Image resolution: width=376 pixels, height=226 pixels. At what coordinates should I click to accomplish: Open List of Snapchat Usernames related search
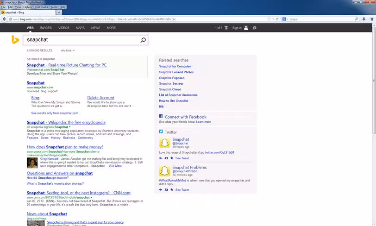click(178, 95)
